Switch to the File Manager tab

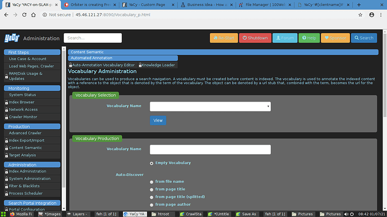265,4
